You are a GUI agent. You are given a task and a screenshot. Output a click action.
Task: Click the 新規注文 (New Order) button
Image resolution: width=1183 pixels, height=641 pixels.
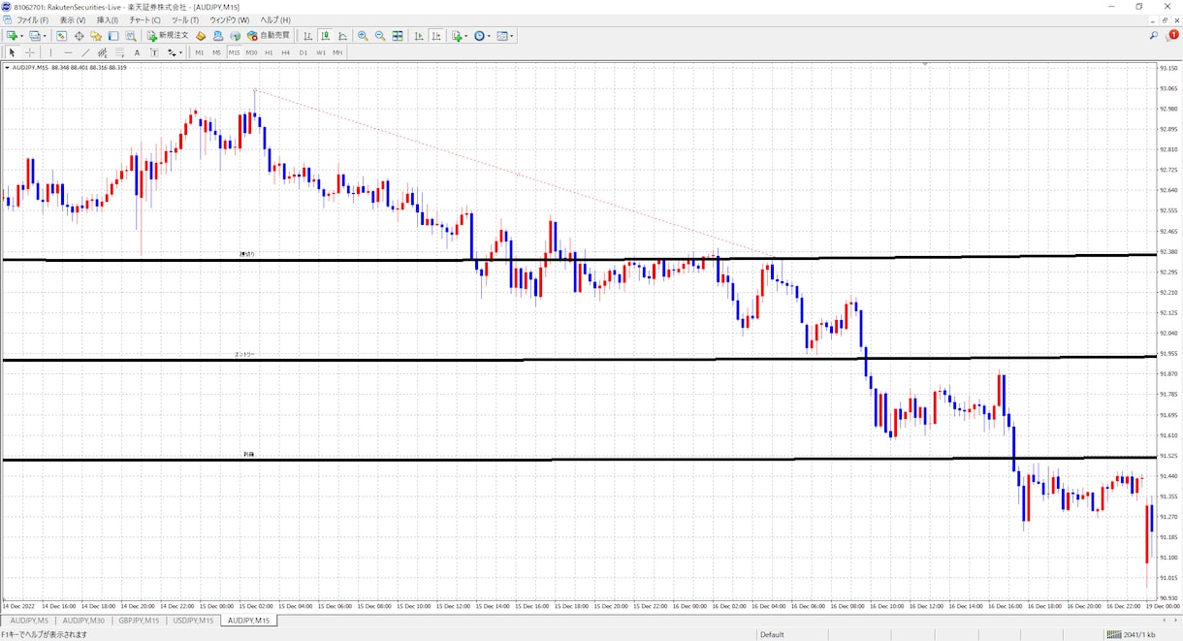pyautogui.click(x=168, y=36)
